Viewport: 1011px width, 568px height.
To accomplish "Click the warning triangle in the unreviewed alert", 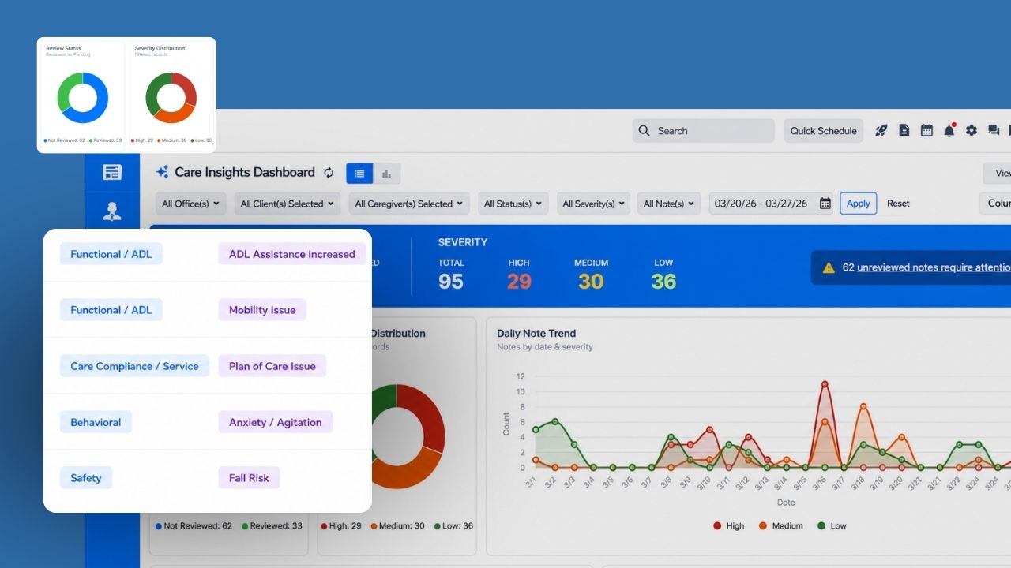I will [829, 267].
